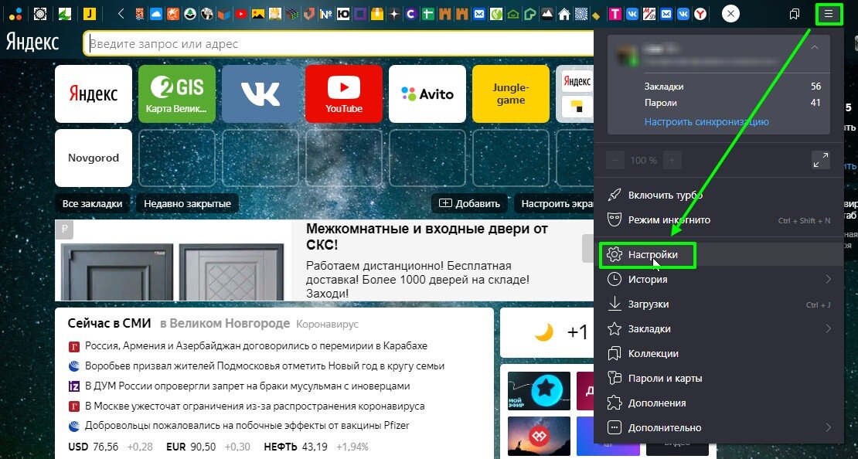Open Коллекции from the menu

point(719,354)
